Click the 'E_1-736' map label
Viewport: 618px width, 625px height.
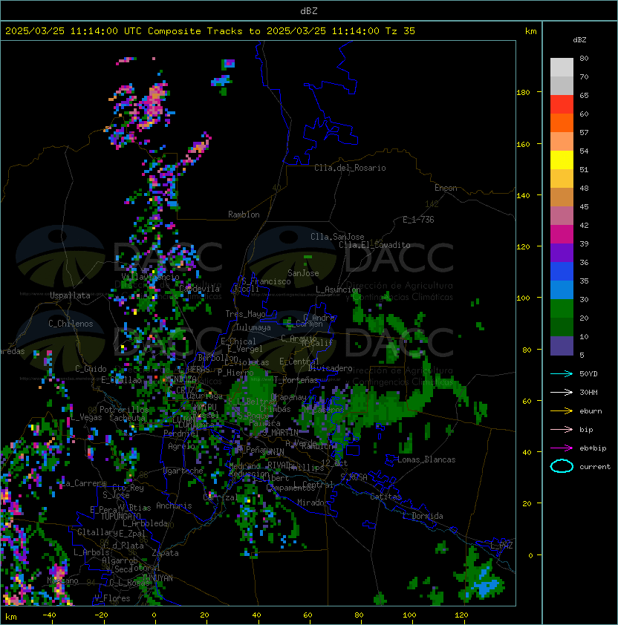[x=418, y=220]
